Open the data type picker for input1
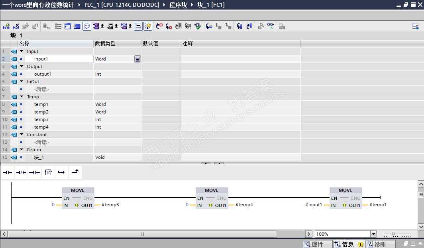424x248 pixels. (x=137, y=59)
